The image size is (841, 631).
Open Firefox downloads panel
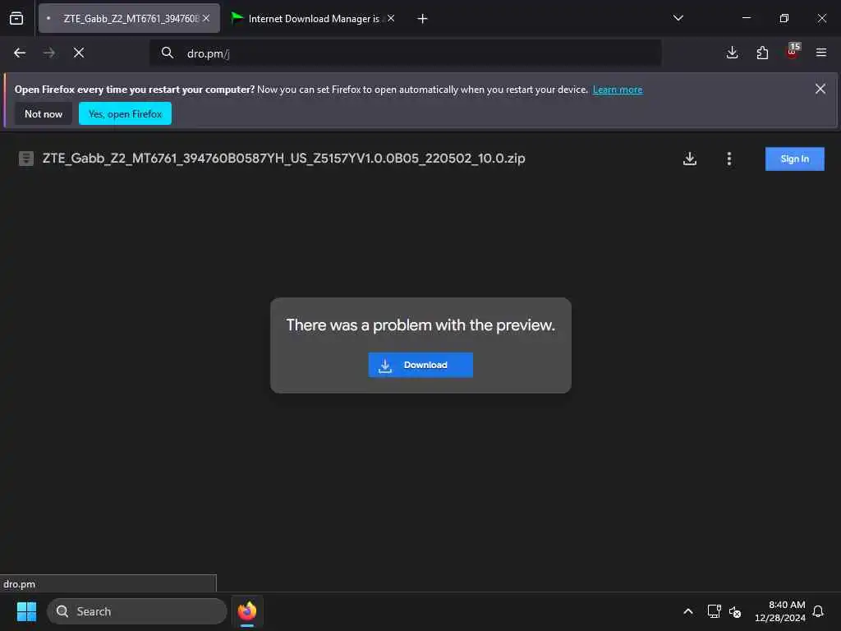[732, 53]
